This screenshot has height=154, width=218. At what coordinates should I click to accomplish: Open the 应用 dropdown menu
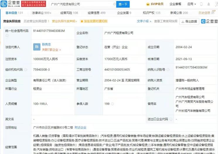pos(191,4)
